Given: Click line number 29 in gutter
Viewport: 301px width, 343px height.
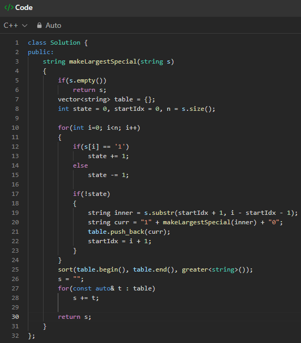Looking at the screenshot, I should point(15,307).
